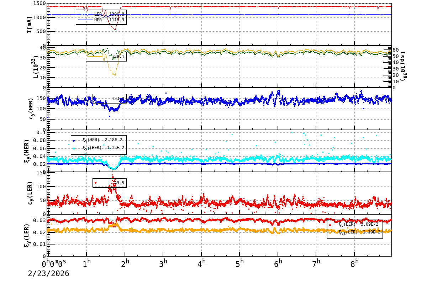Click the I[mA] vertical axis title

click(30, 24)
